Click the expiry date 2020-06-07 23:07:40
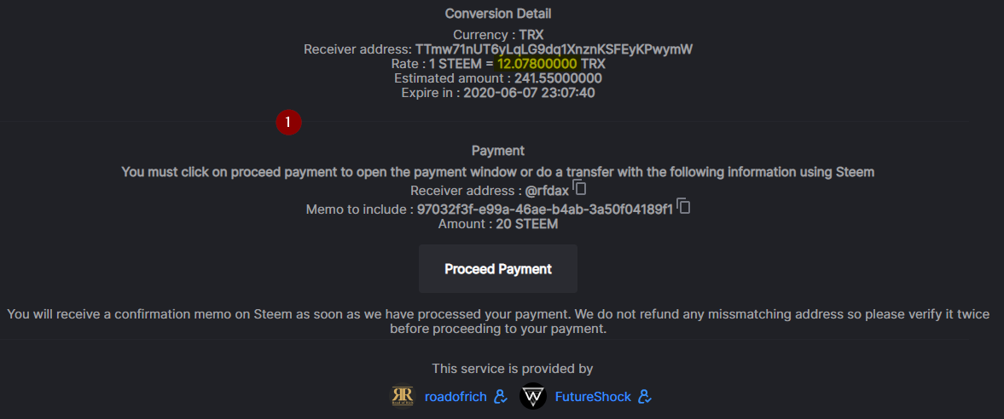Screen dimensions: 1004x419 click(x=529, y=92)
